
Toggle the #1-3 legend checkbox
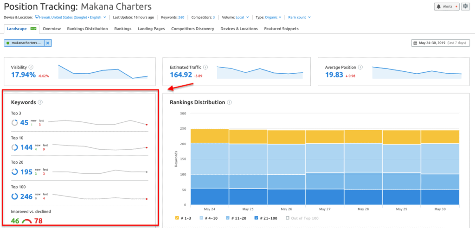[x=177, y=217]
